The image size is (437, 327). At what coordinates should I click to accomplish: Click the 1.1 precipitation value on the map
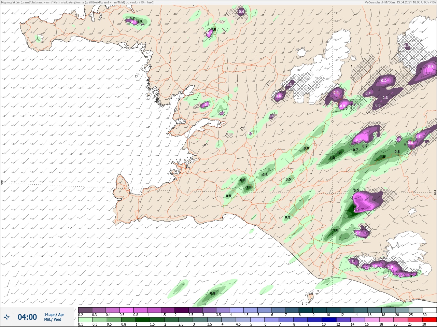(339, 153)
